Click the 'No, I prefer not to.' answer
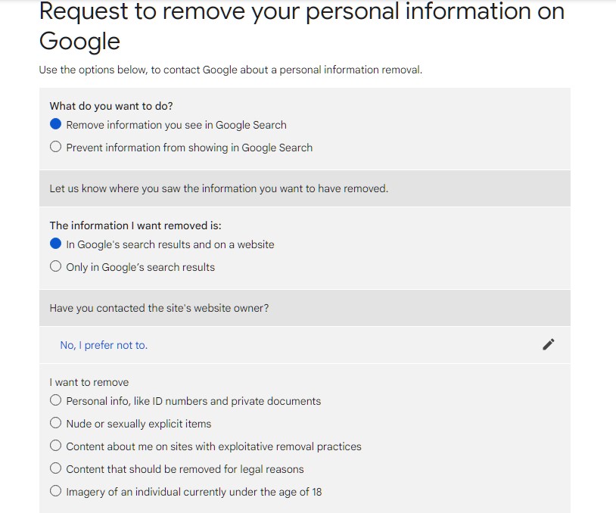The image size is (616, 513). pyautogui.click(x=104, y=345)
